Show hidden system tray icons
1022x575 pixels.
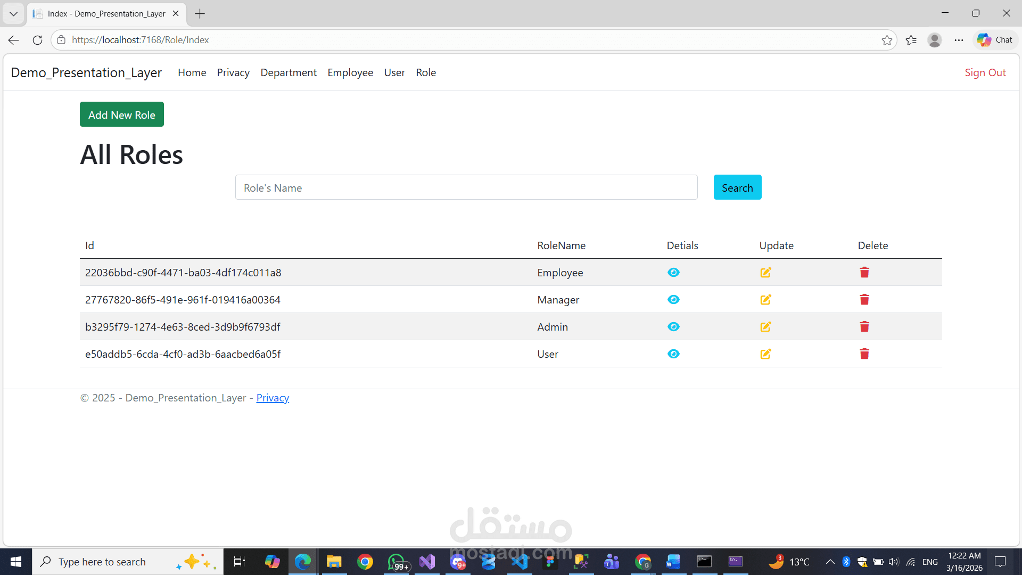pyautogui.click(x=830, y=562)
